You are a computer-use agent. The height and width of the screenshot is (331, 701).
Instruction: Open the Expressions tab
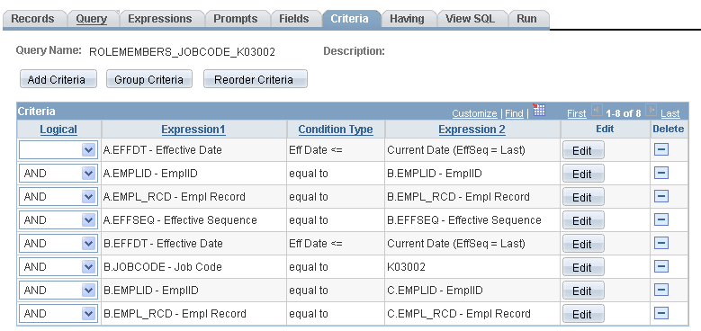(x=159, y=19)
